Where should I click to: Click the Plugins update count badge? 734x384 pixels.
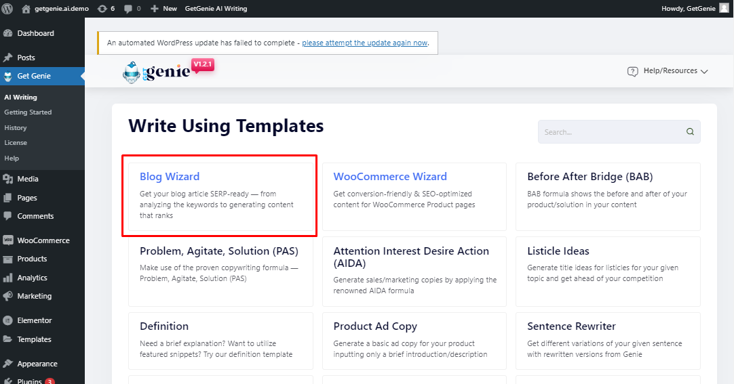point(50,381)
